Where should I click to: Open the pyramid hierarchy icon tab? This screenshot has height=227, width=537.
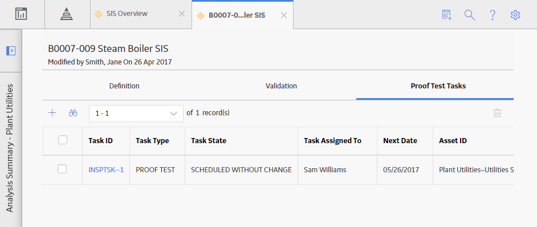pyautogui.click(x=67, y=14)
